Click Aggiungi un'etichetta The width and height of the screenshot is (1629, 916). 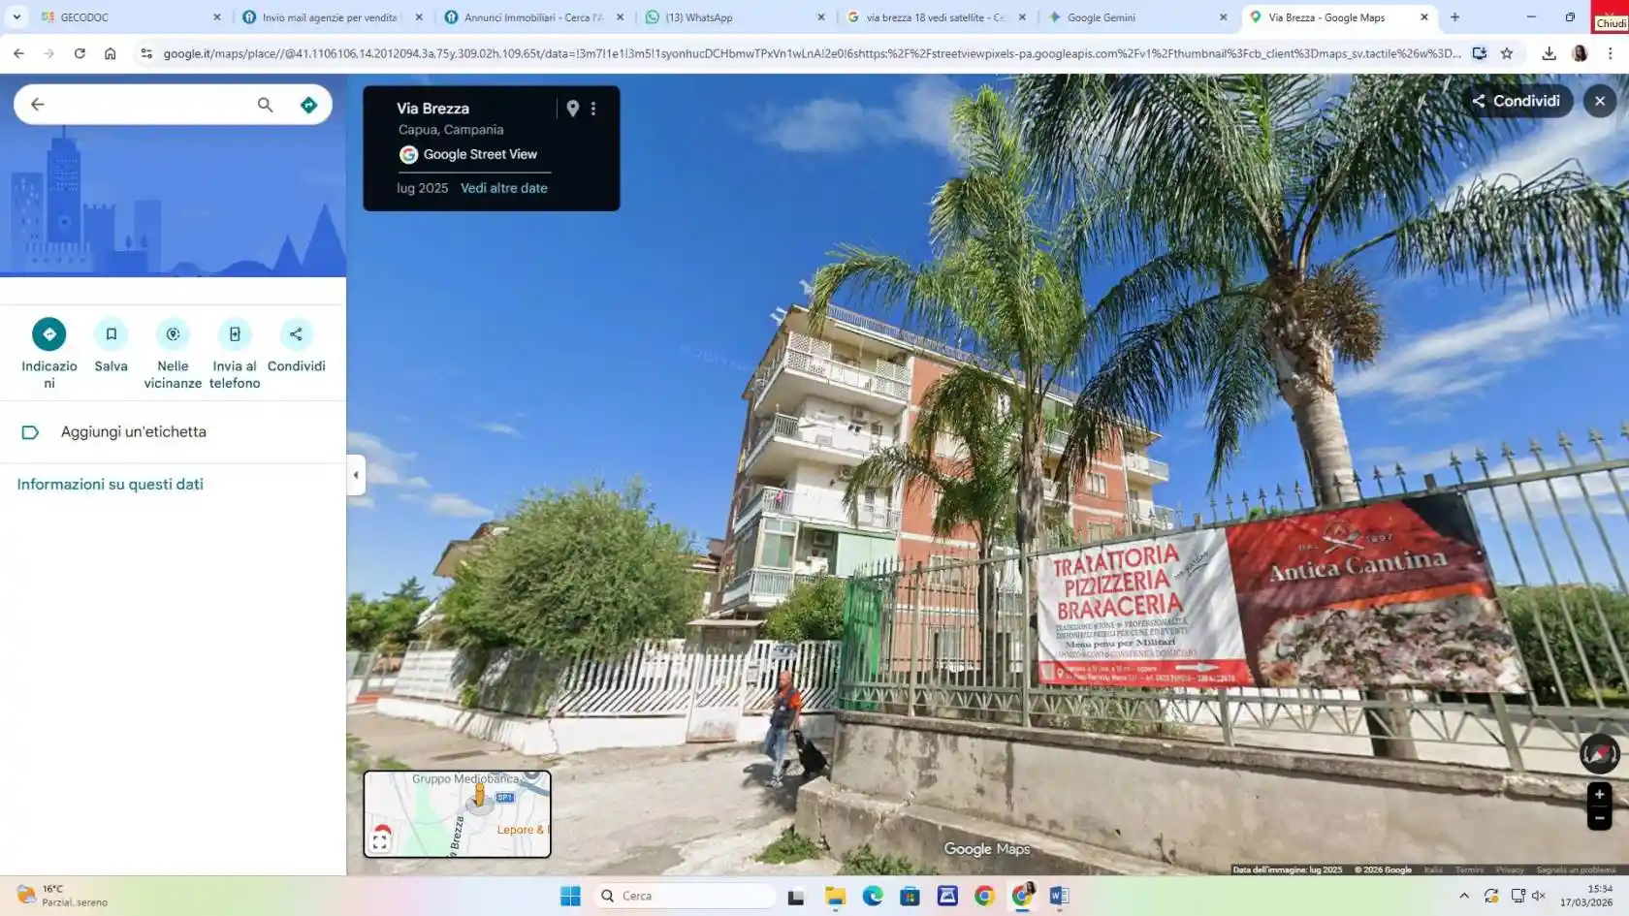click(x=134, y=432)
